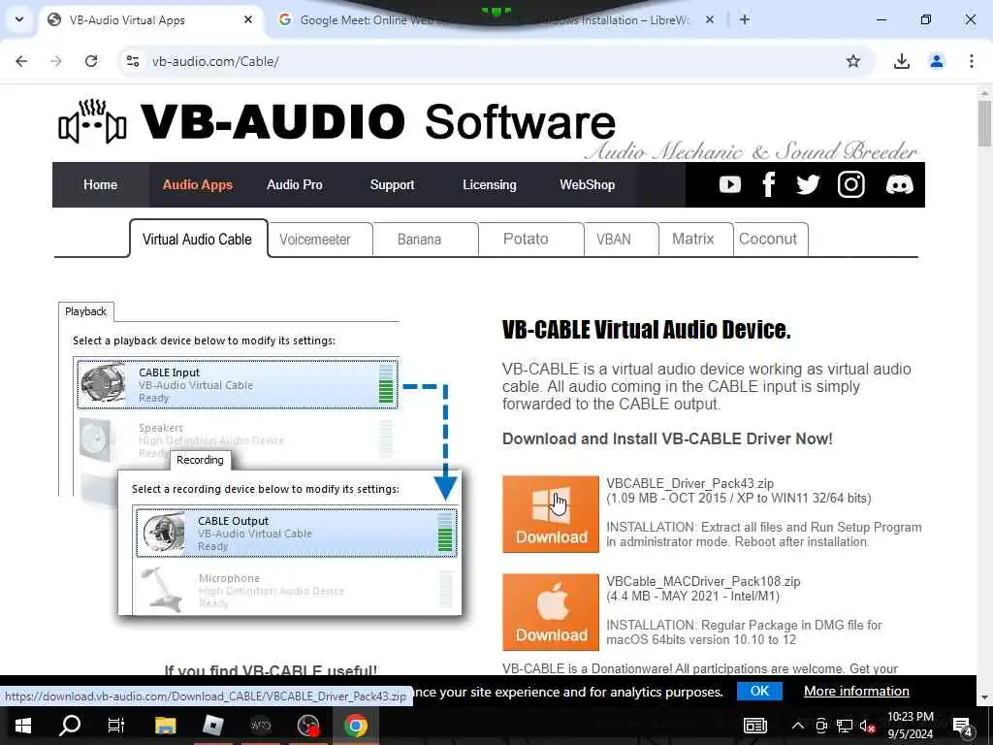This screenshot has width=993, height=745.
Task: Go forward in browser history
Action: (56, 61)
